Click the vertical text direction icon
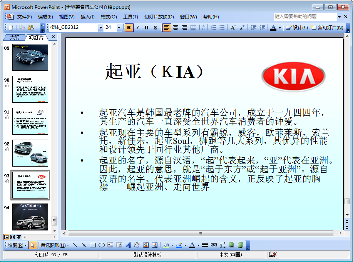 [202, 27]
